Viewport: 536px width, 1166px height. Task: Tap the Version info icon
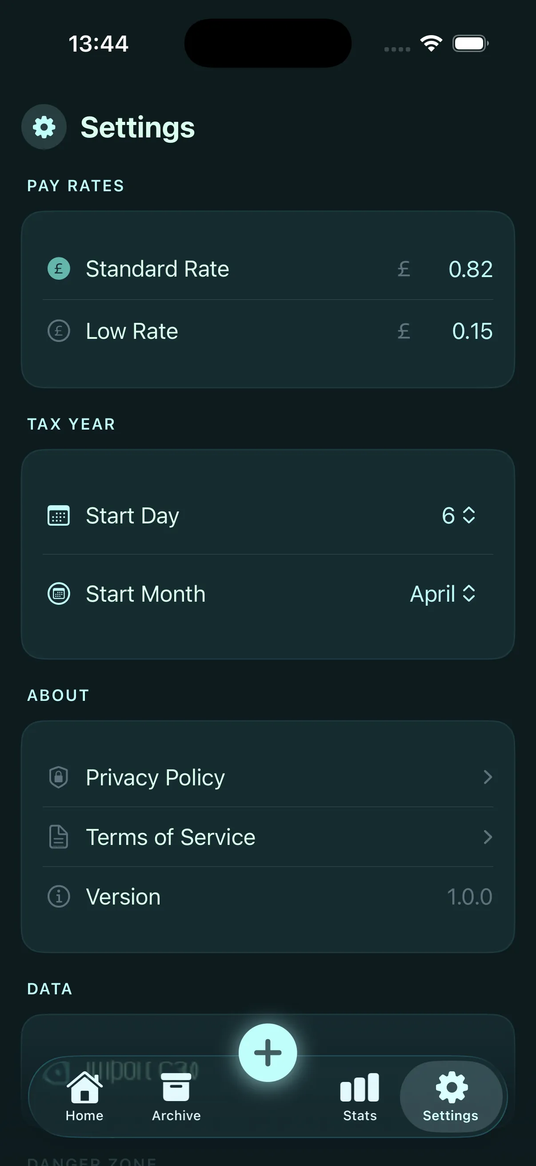[59, 897]
